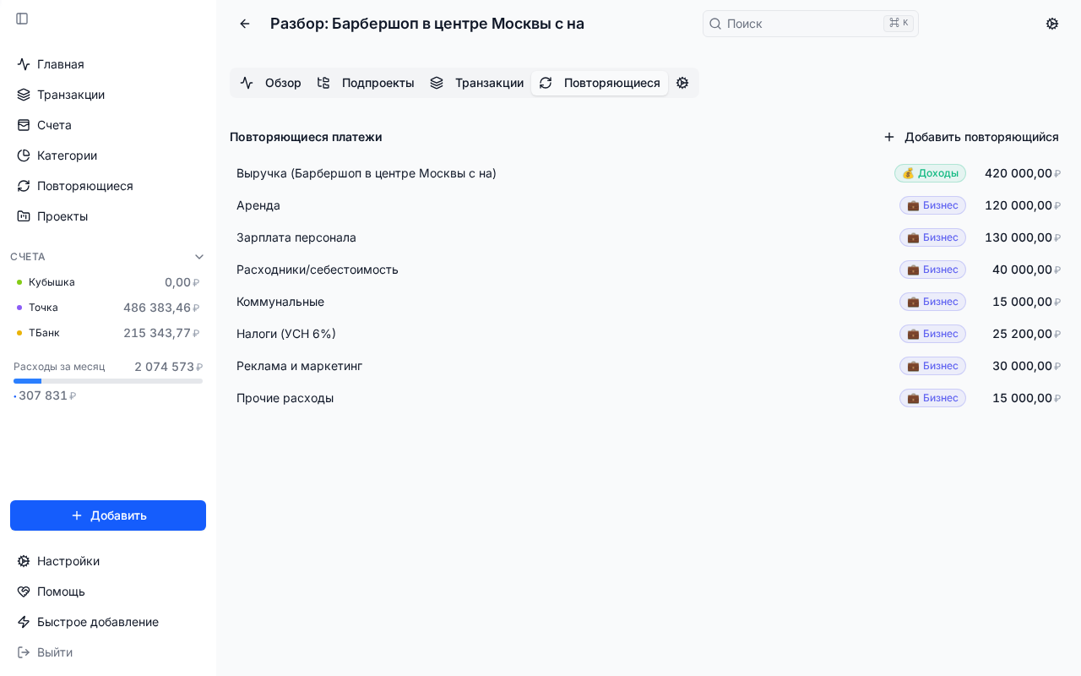Select the ТБанк account in the sidebar
Viewport: 1081px width, 676px height.
click(44, 333)
